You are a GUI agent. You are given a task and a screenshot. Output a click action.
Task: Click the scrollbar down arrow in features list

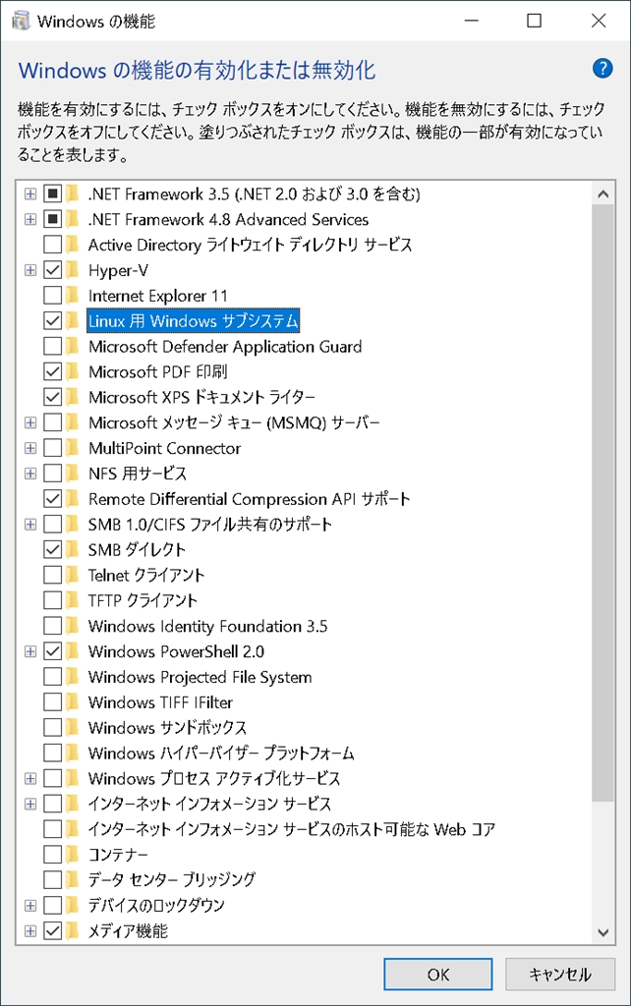(603, 931)
